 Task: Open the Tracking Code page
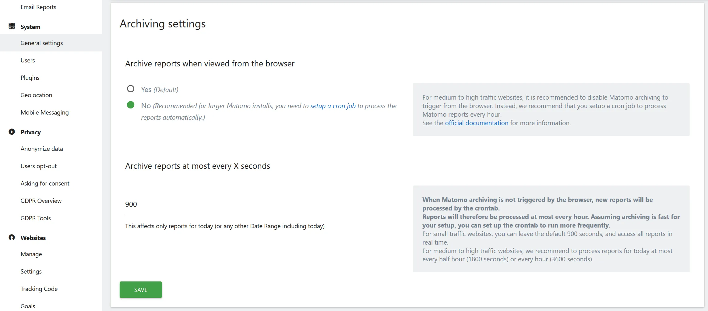pyautogui.click(x=39, y=288)
